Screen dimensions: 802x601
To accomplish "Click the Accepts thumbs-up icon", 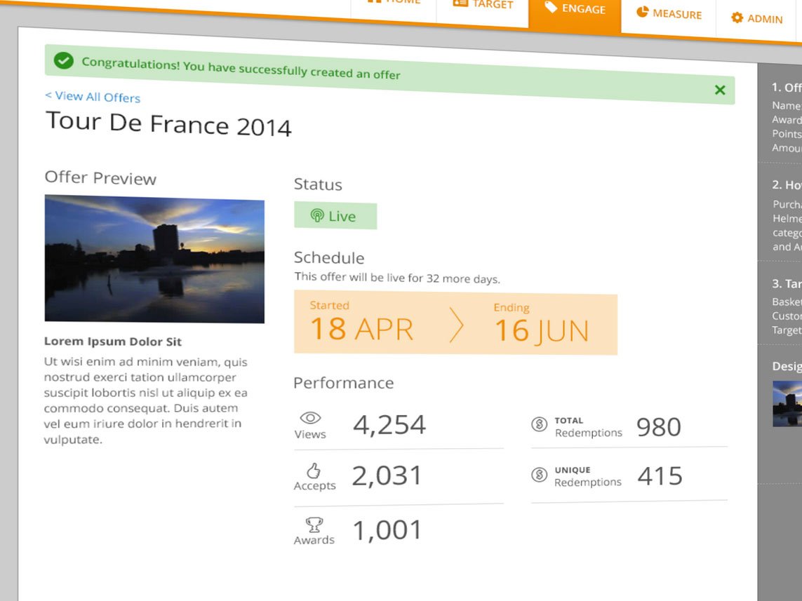I will (314, 471).
